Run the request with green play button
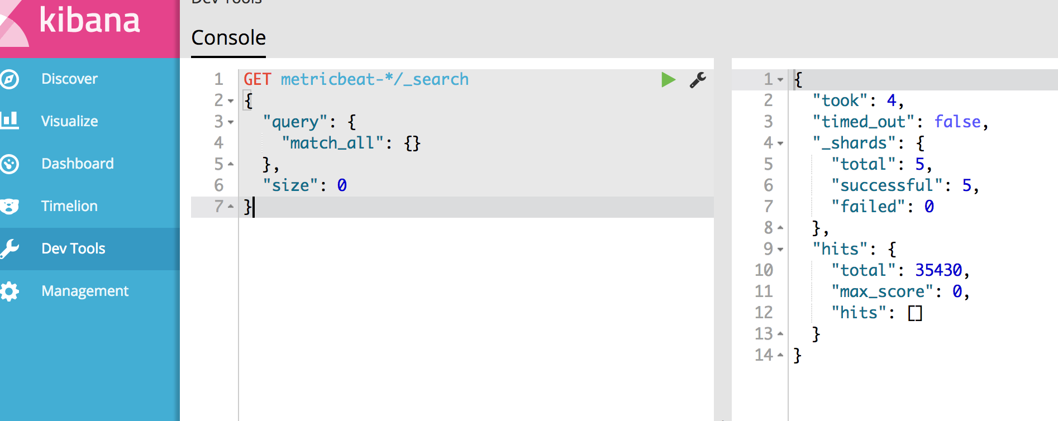The width and height of the screenshot is (1058, 421). click(x=668, y=80)
